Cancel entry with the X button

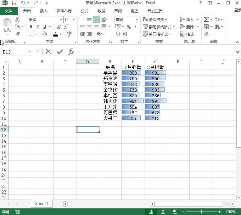(x=48, y=52)
